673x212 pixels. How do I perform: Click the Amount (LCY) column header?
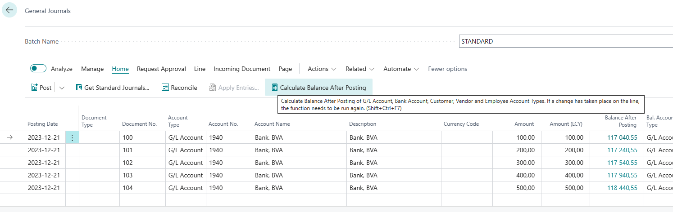coord(567,124)
